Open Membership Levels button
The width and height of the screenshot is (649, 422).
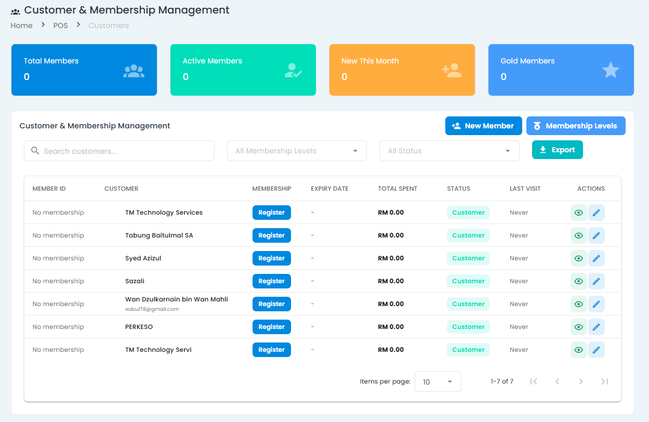tap(576, 126)
